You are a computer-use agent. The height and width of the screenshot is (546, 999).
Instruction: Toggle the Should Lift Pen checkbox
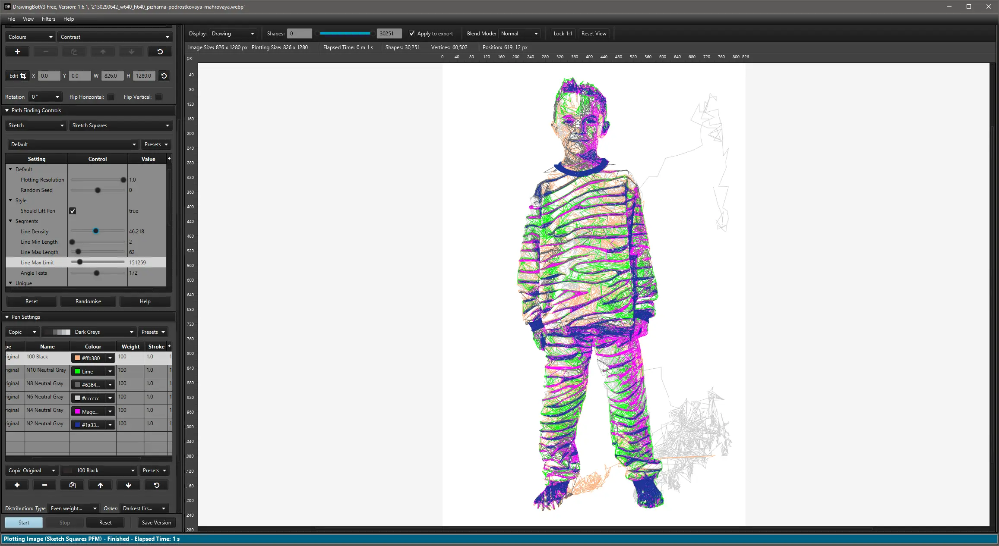[x=73, y=211]
